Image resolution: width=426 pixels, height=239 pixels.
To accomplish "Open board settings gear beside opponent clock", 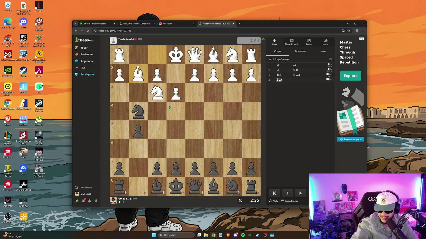I will point(263,40).
